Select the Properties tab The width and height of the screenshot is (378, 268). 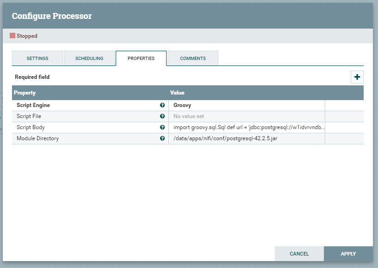(x=141, y=59)
